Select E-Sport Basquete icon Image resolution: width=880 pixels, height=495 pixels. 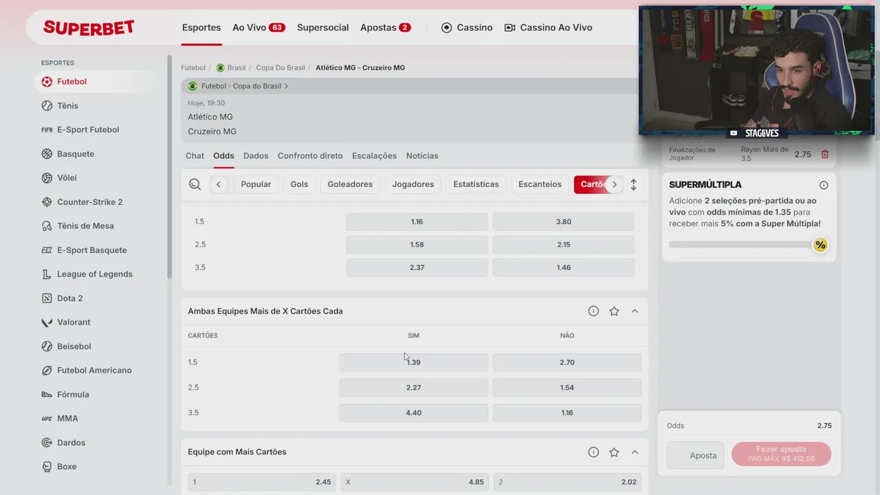pyautogui.click(x=47, y=250)
